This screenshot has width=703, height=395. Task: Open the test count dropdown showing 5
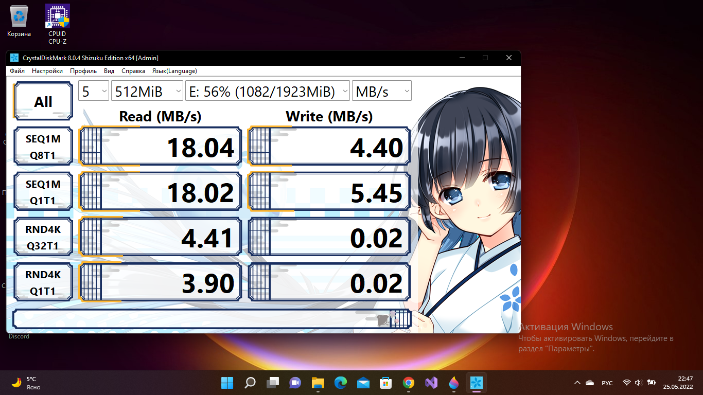pyautogui.click(x=94, y=92)
